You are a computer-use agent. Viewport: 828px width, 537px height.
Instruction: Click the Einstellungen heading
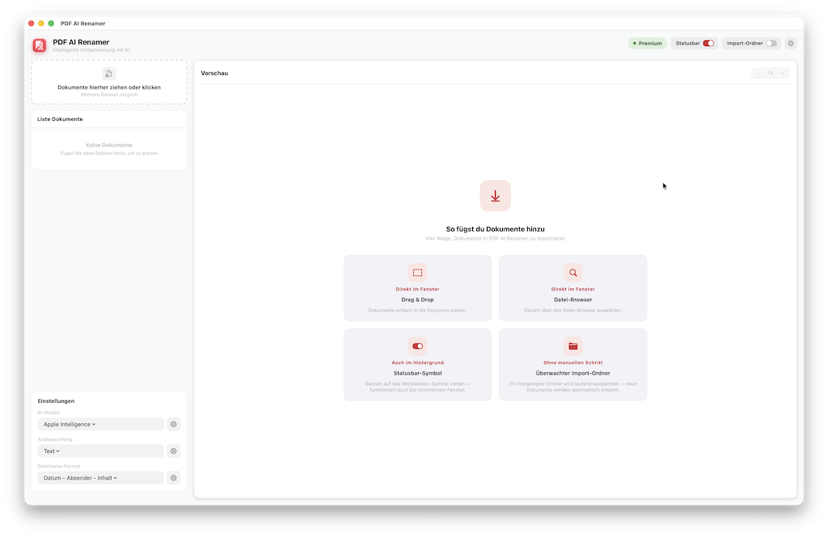tap(56, 401)
